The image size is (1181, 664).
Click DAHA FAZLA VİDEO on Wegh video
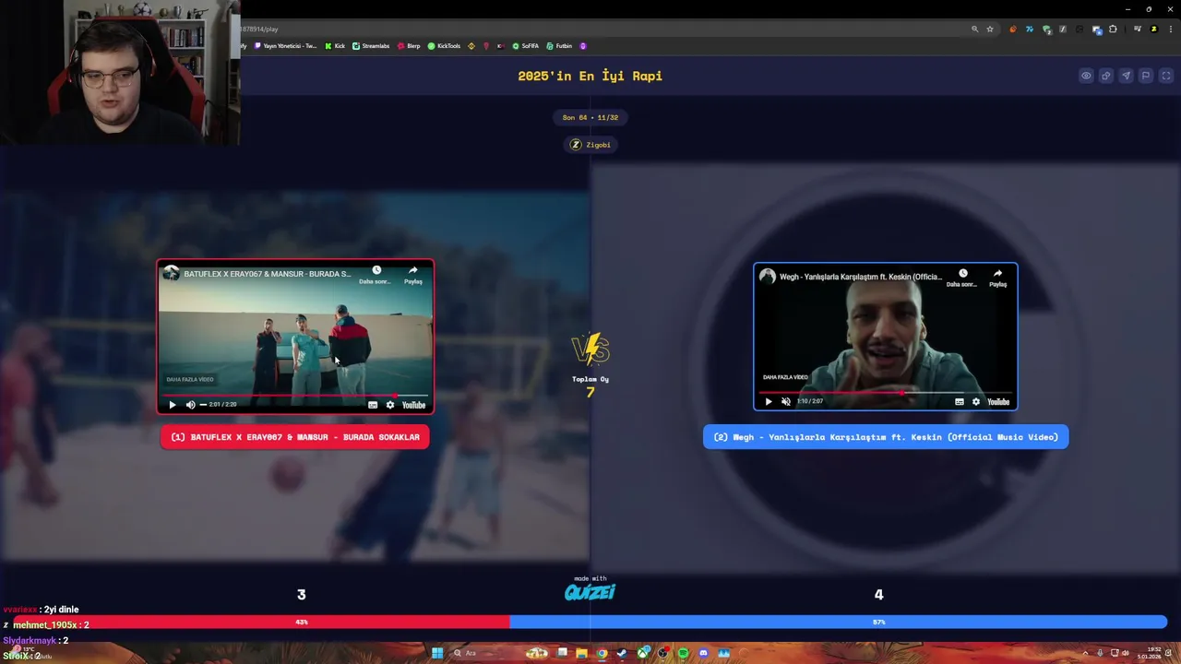click(x=786, y=377)
